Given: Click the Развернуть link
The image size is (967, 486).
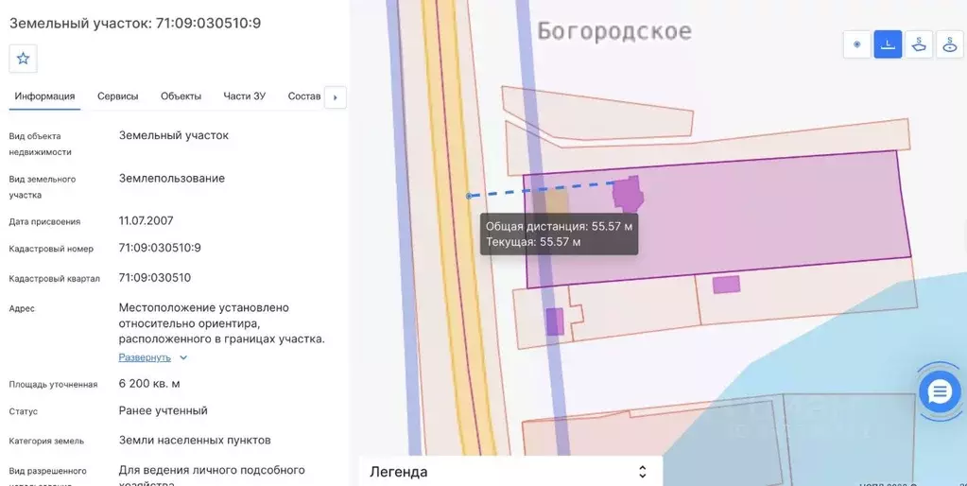Looking at the screenshot, I should point(145,357).
